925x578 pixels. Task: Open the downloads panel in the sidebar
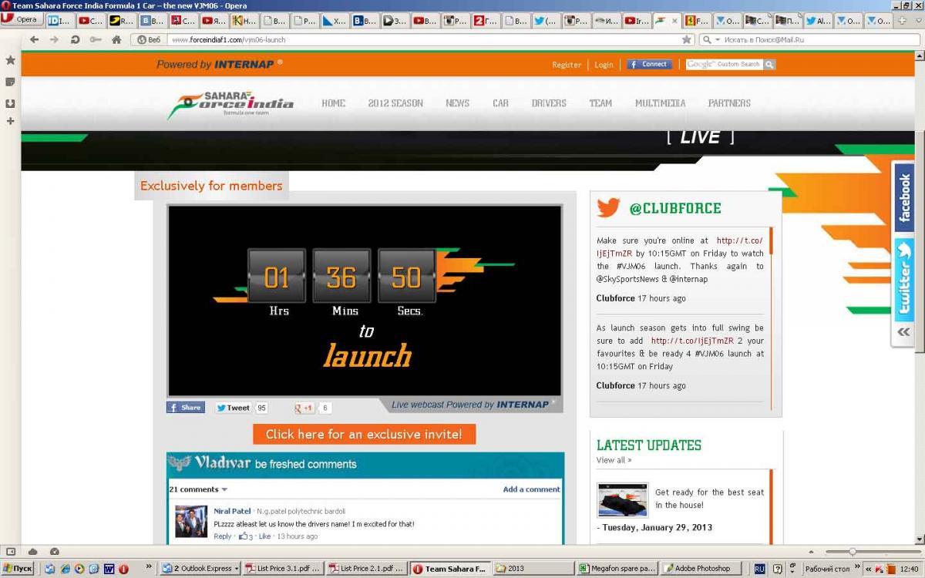[x=10, y=103]
